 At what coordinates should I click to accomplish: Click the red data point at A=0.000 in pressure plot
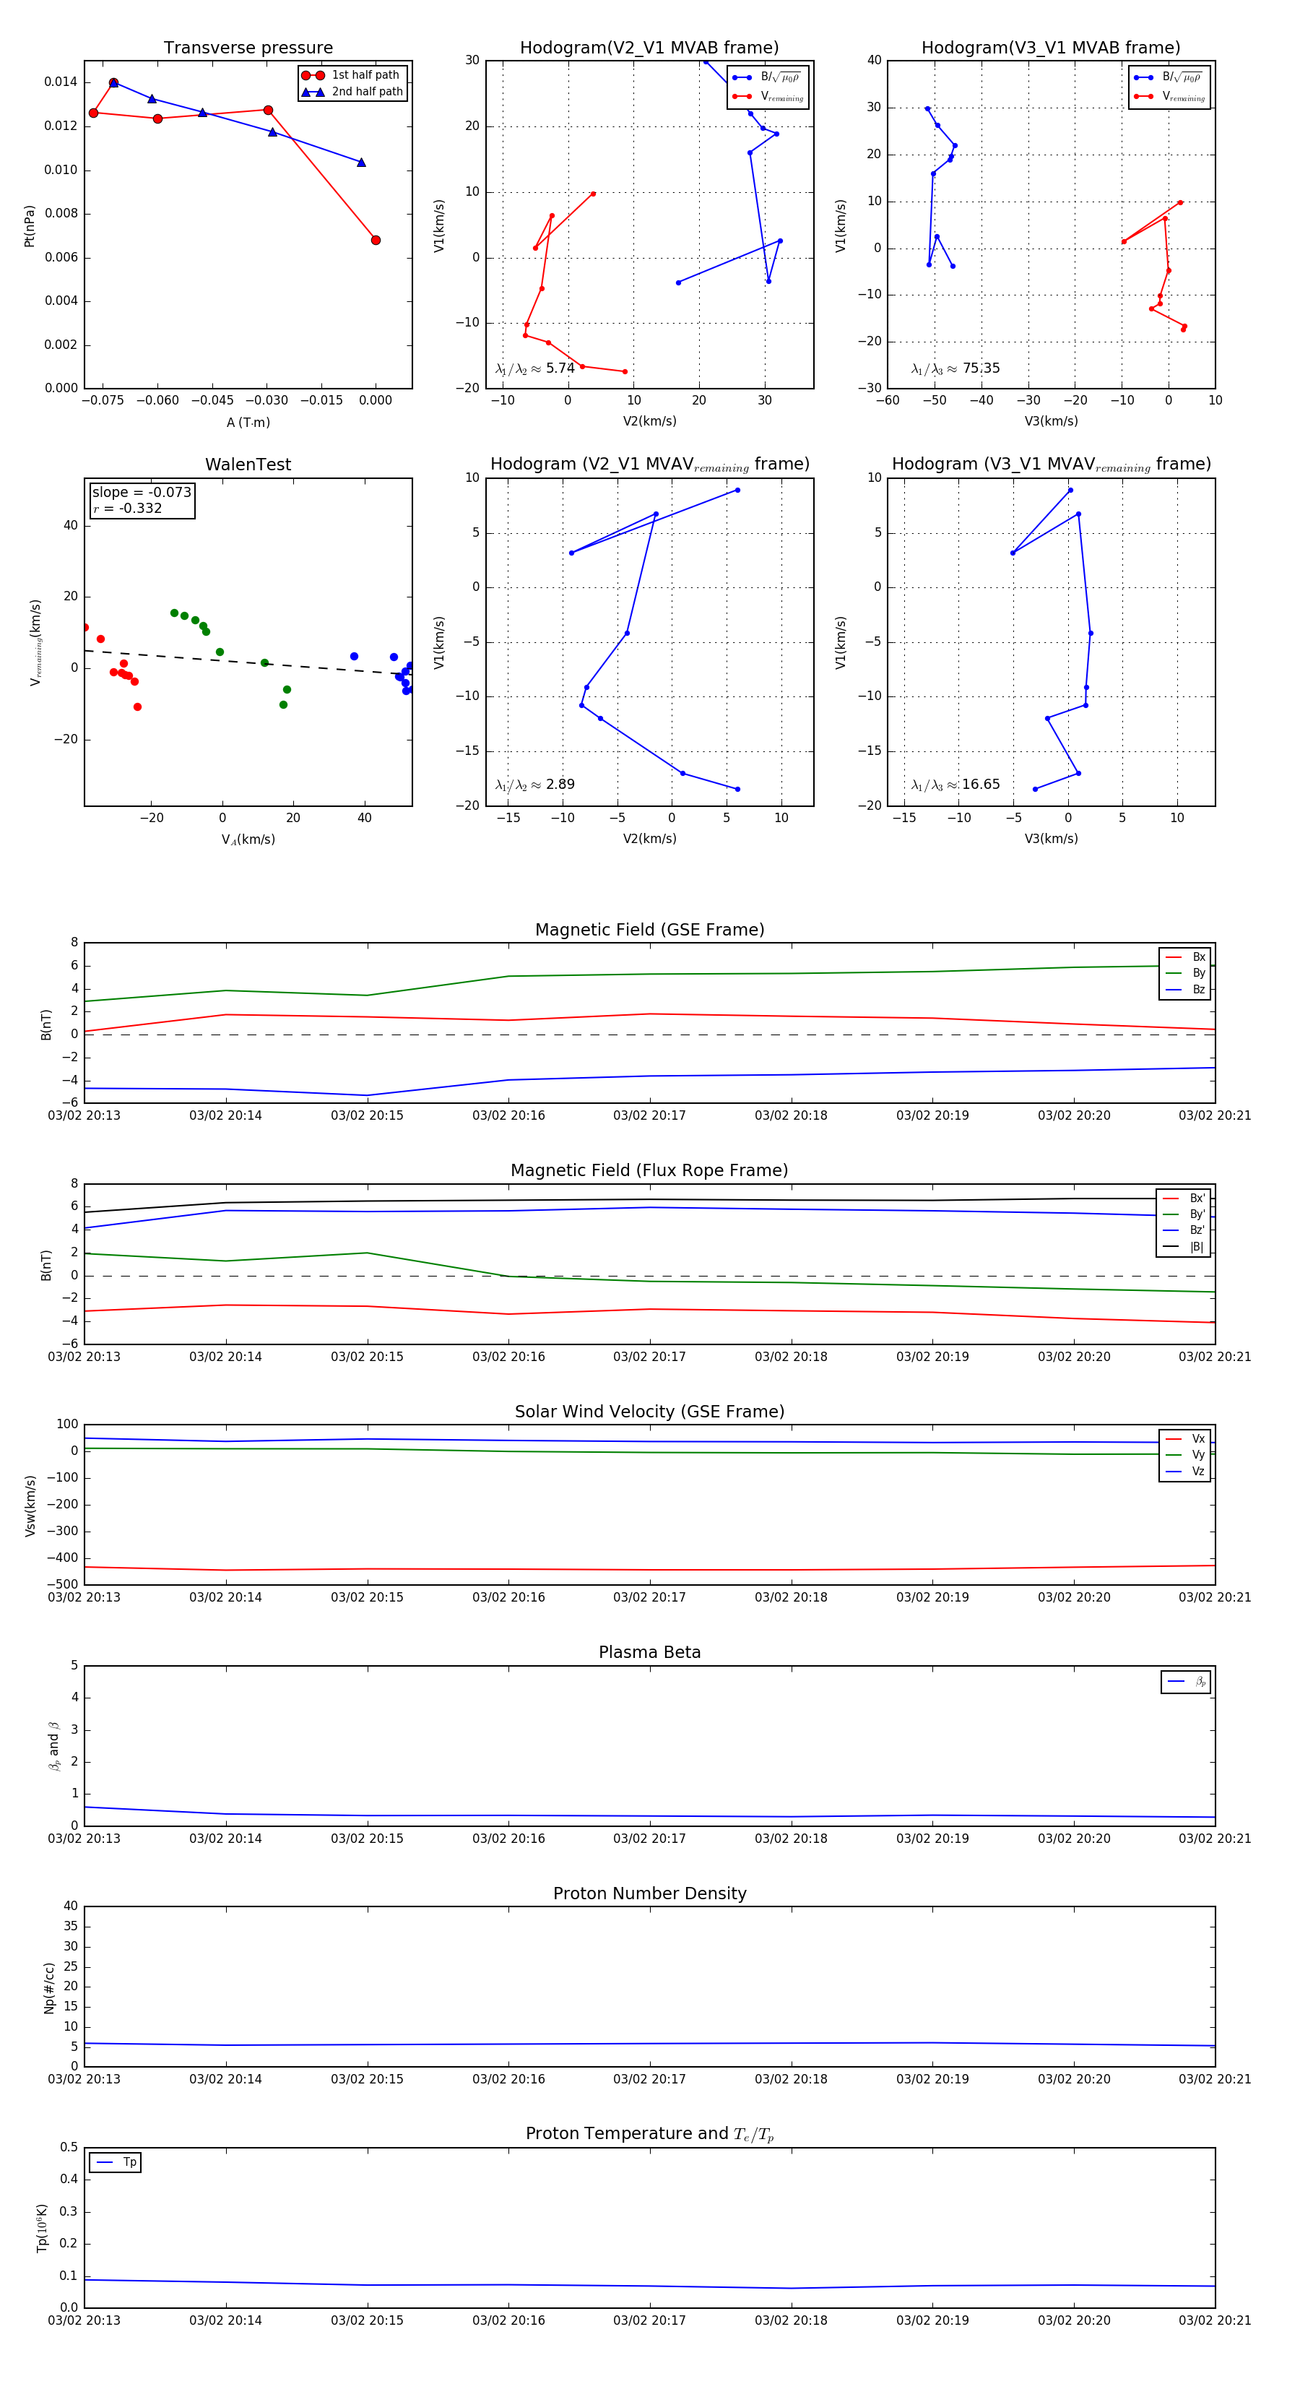(x=376, y=241)
